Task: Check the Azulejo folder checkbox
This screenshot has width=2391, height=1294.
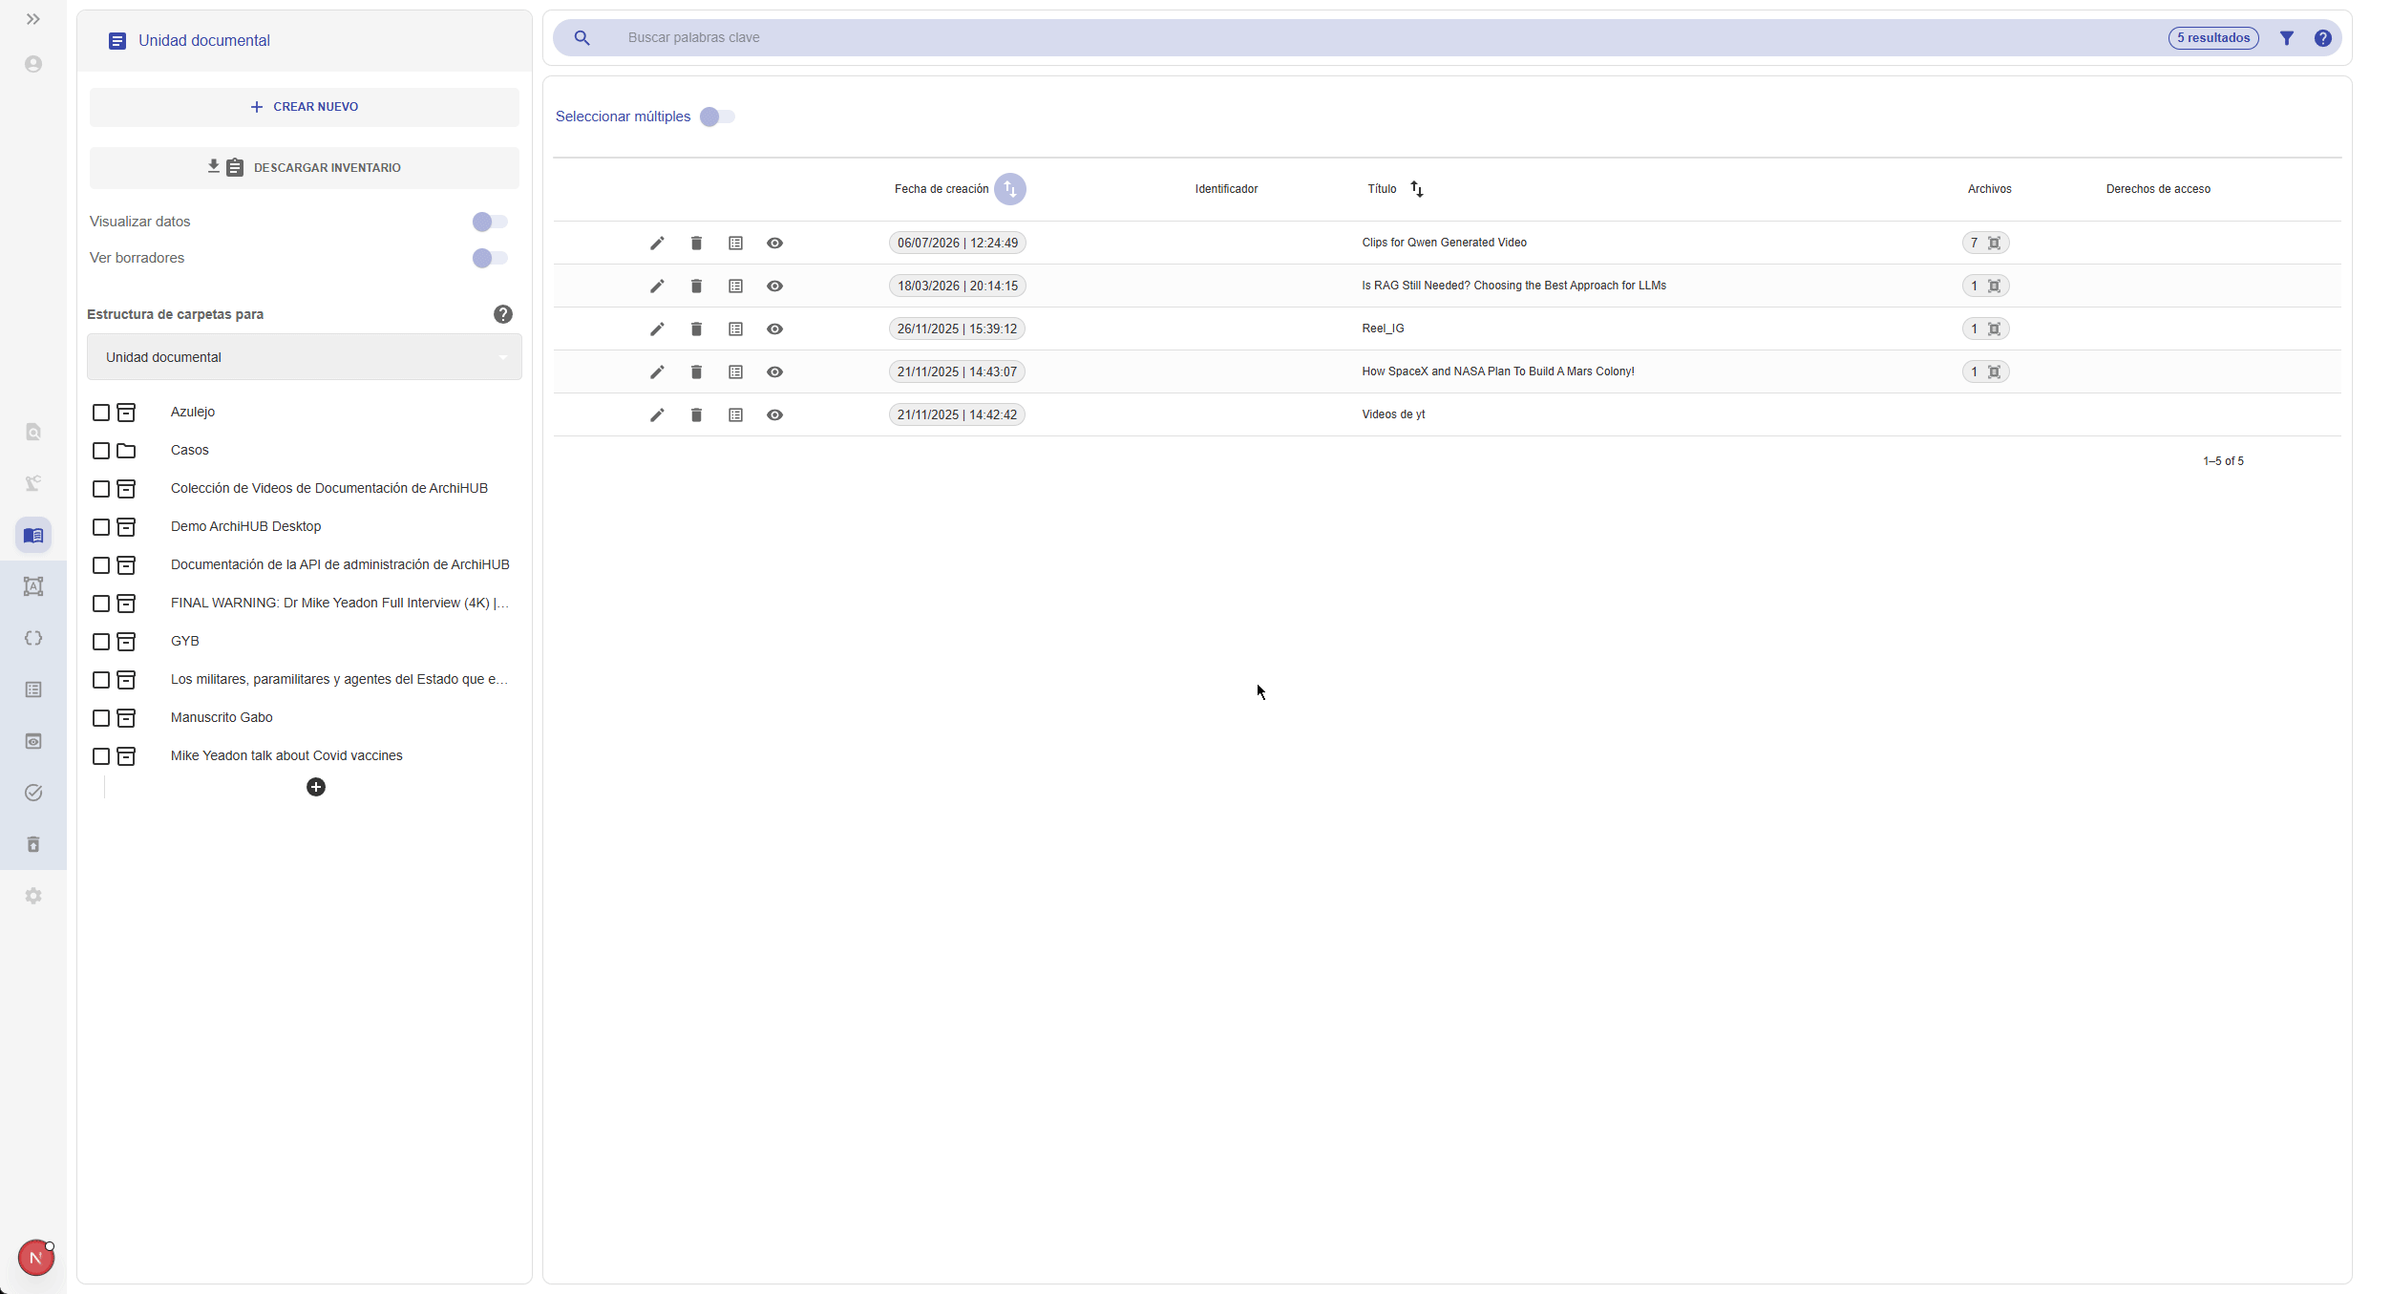Action: pyautogui.click(x=101, y=413)
